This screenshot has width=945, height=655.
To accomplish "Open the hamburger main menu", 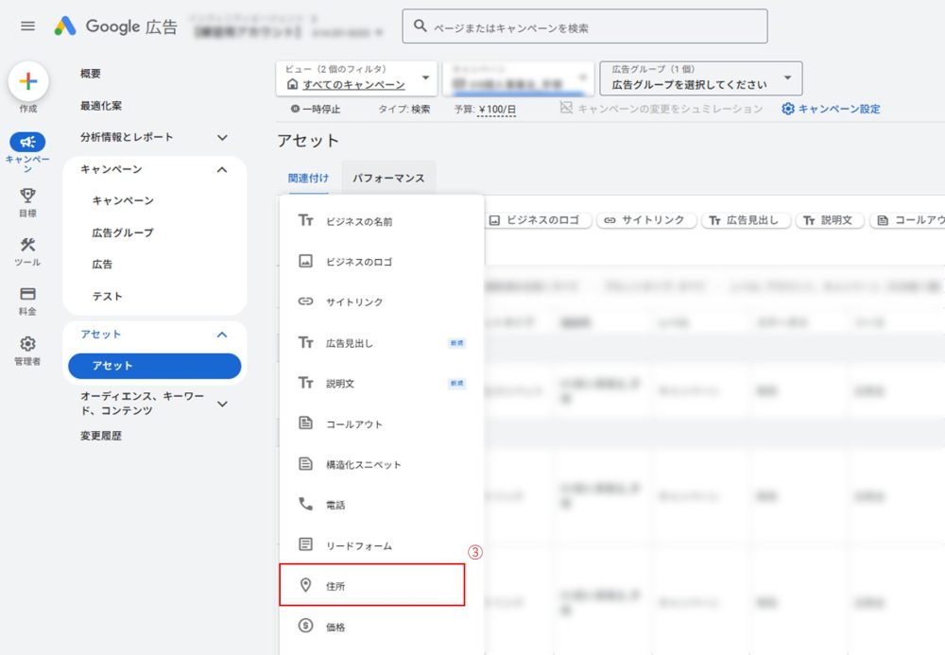I will (27, 26).
